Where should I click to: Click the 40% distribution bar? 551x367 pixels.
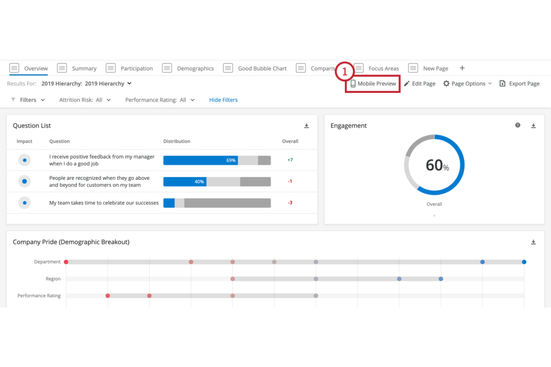(x=217, y=181)
